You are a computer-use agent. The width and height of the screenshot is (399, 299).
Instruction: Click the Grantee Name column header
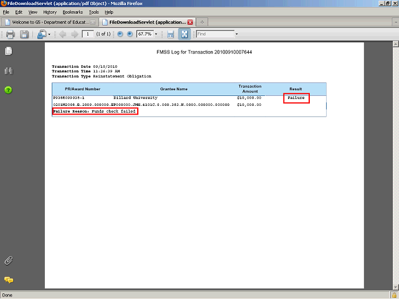(x=174, y=89)
